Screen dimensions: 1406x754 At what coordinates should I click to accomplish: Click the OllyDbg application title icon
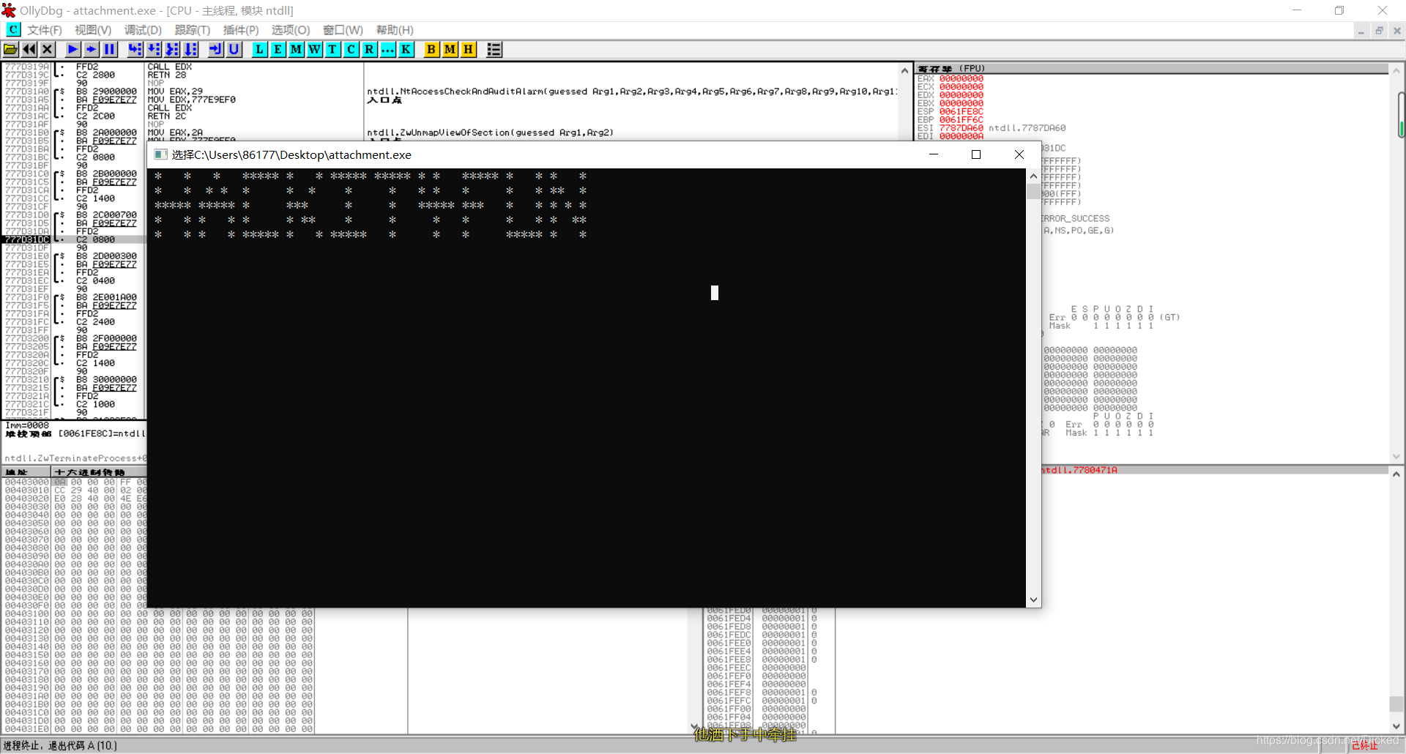coord(9,10)
